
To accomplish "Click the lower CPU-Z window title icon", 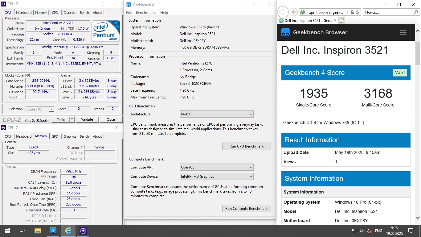I will click(4, 128).
